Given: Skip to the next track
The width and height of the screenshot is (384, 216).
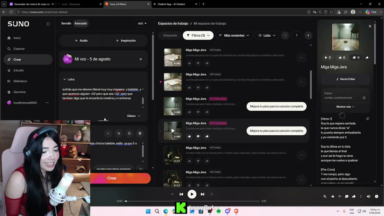Looking at the screenshot, I should coord(202,194).
